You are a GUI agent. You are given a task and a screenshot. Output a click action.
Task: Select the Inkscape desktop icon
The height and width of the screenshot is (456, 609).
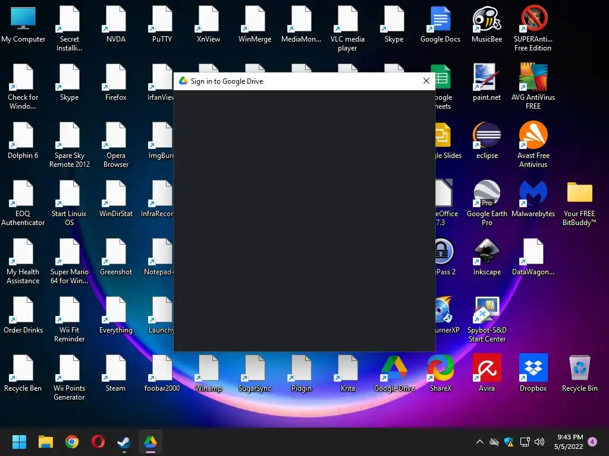[x=486, y=256]
